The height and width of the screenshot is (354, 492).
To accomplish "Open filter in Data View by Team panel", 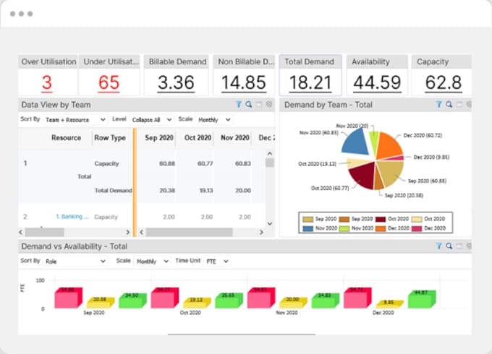I will point(239,104).
